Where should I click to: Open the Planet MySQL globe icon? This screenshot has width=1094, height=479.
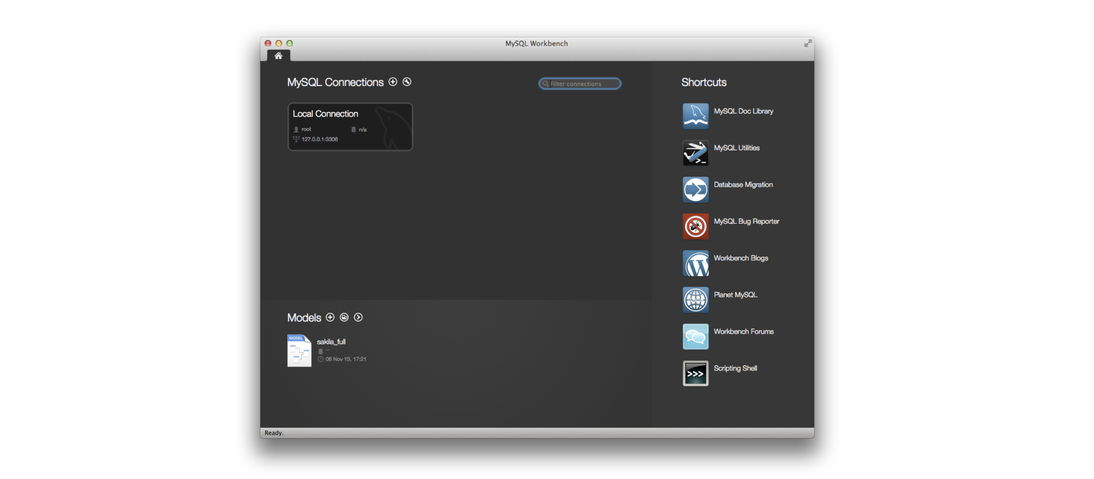pos(695,300)
